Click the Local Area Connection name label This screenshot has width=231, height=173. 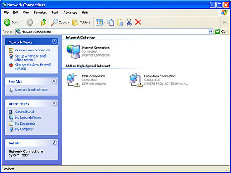[160, 76]
